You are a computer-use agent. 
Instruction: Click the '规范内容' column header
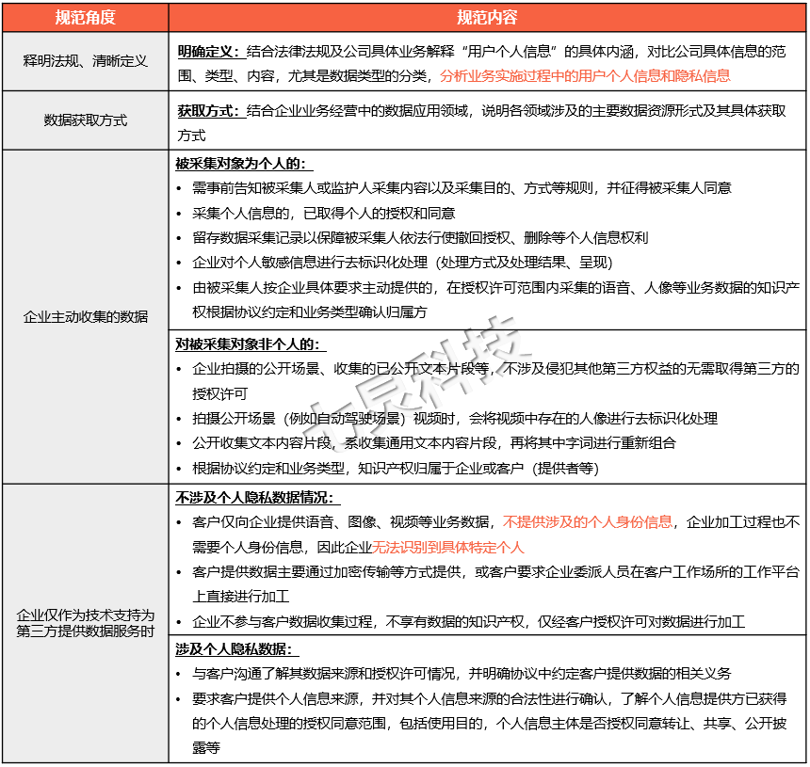point(487,18)
